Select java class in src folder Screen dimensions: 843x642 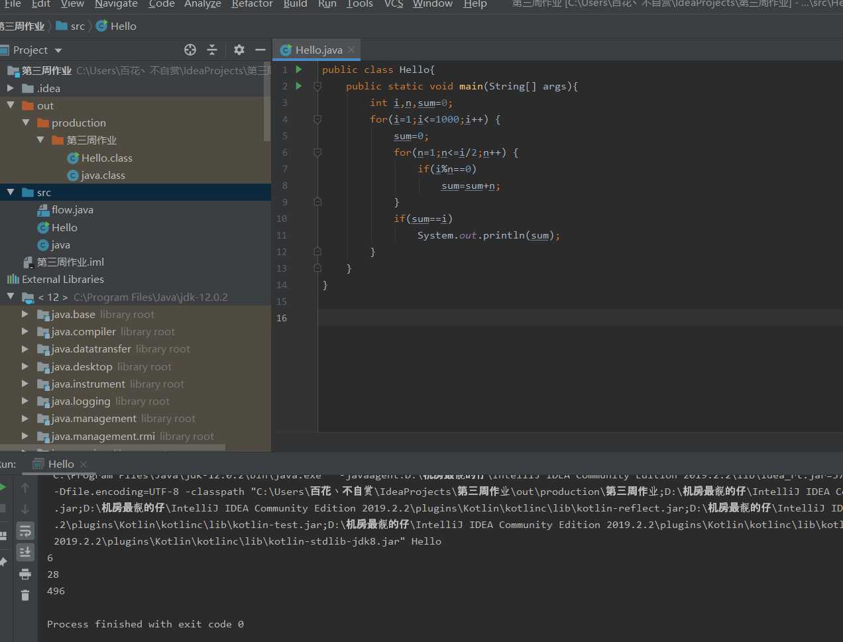(54, 244)
